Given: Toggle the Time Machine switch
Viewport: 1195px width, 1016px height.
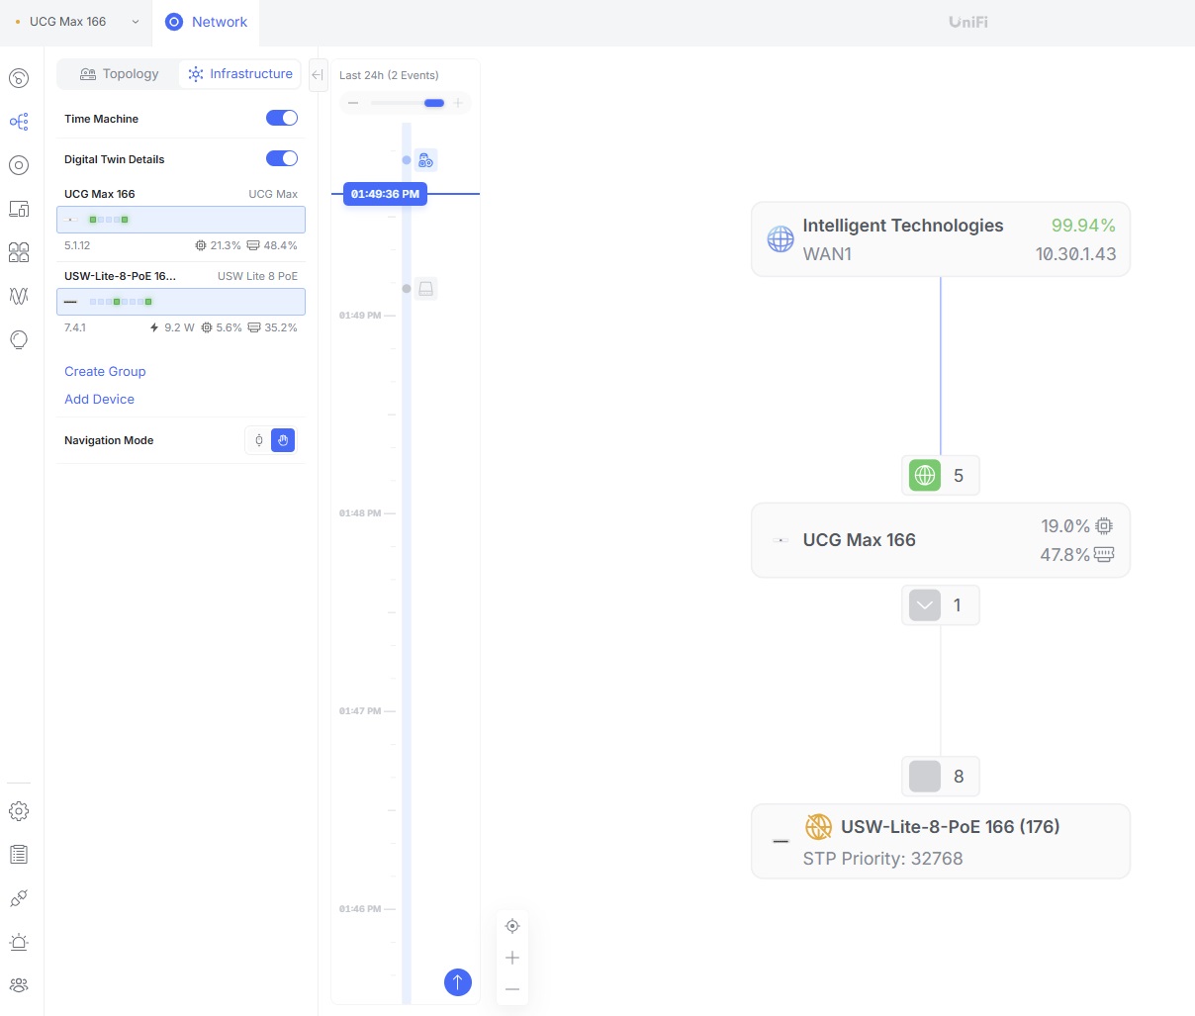Looking at the screenshot, I should click(x=282, y=118).
